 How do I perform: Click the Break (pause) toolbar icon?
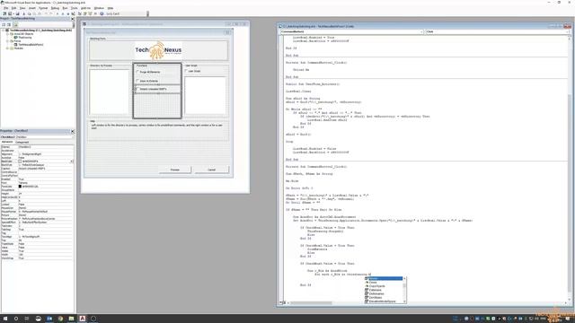click(63, 13)
